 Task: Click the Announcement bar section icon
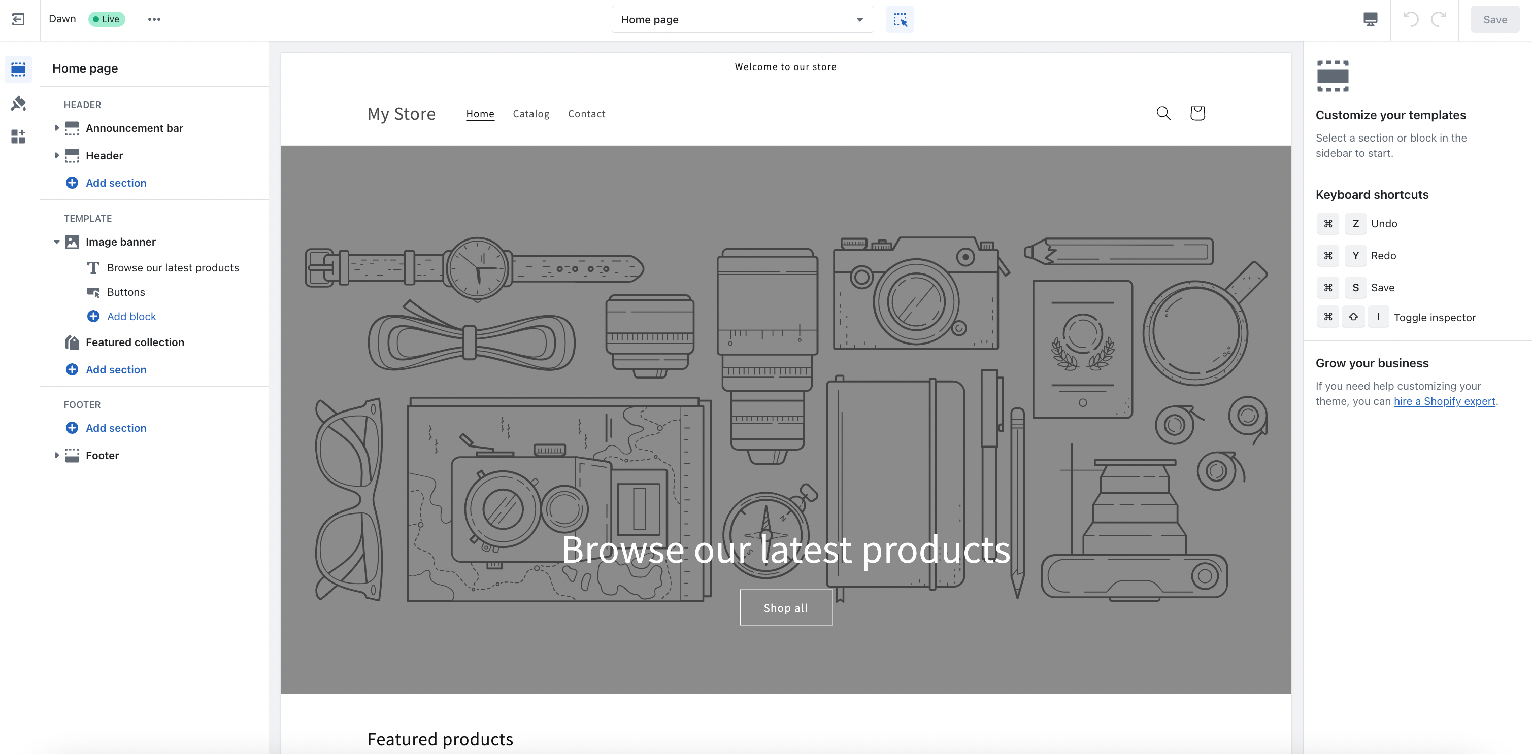point(72,128)
